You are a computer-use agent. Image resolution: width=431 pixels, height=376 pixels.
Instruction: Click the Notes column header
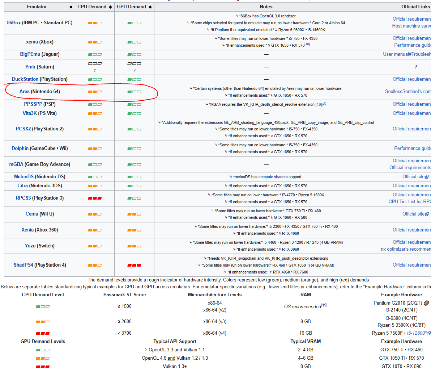(266, 7)
